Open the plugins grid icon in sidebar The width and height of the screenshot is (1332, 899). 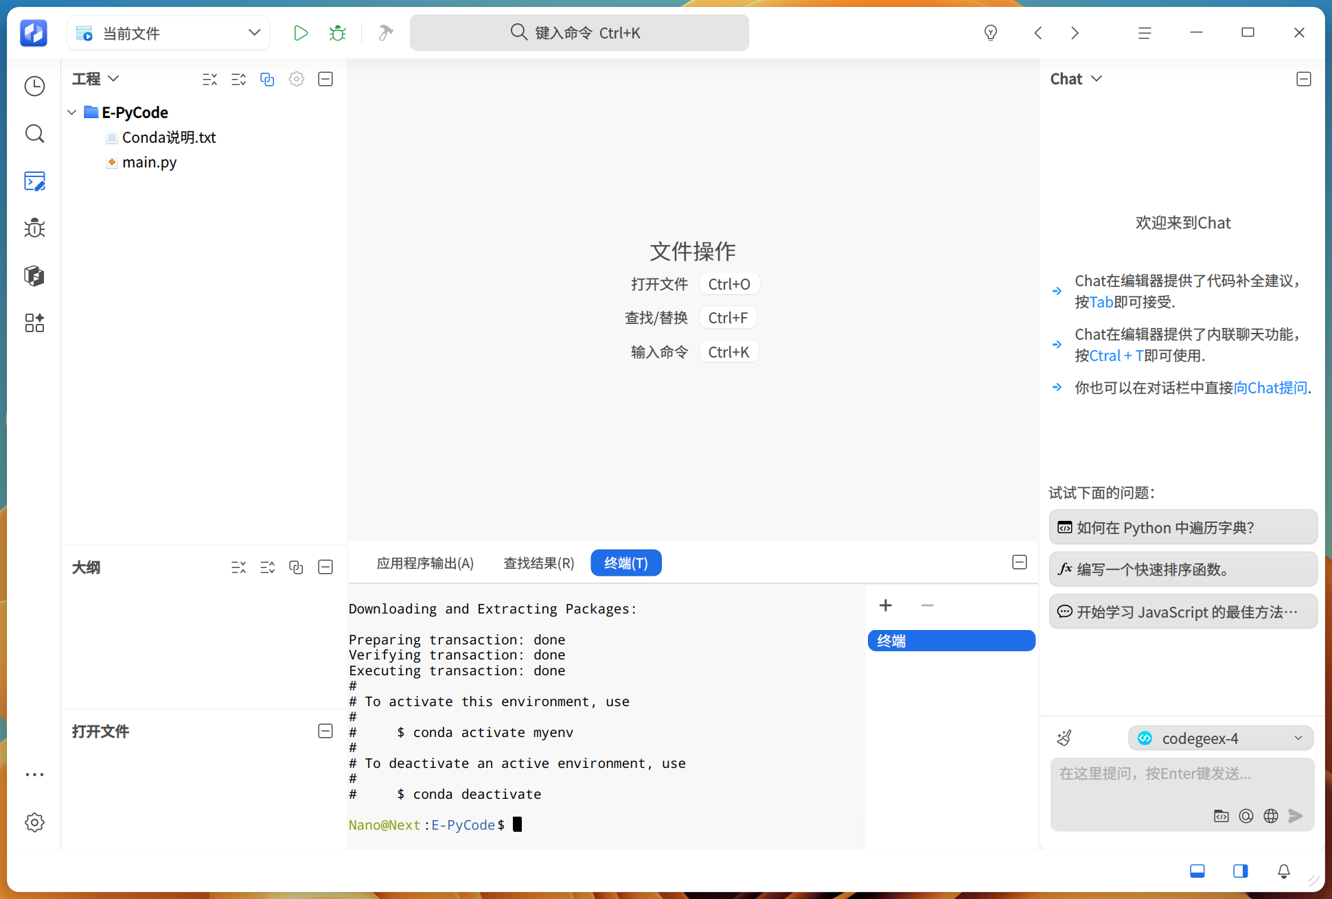coord(34,323)
